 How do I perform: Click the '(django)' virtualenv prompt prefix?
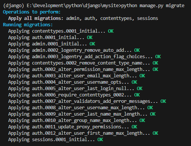(x=14, y=6)
